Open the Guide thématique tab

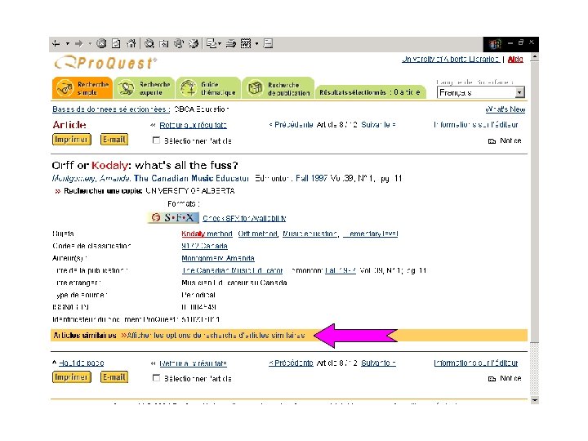pos(208,88)
